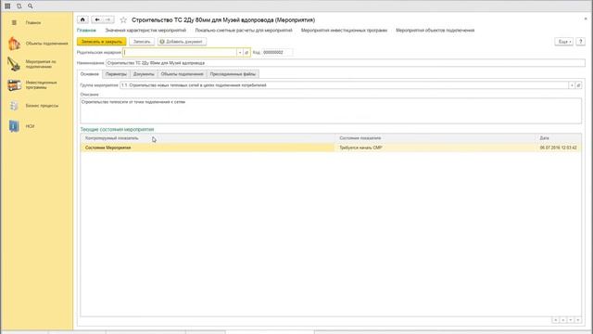Click the Код field with 000000002
Image resolution: width=593 pixels, height=334 pixels.
point(277,53)
